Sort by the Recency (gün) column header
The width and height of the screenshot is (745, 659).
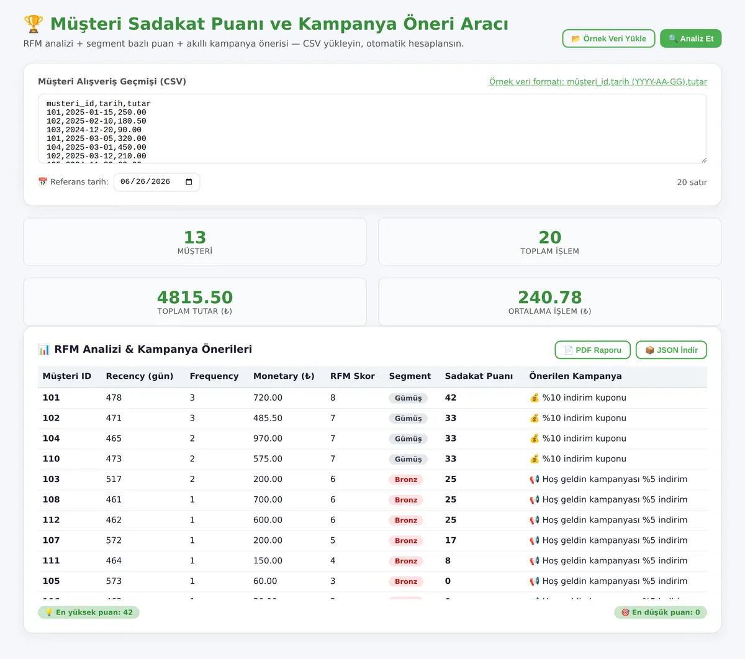point(140,376)
